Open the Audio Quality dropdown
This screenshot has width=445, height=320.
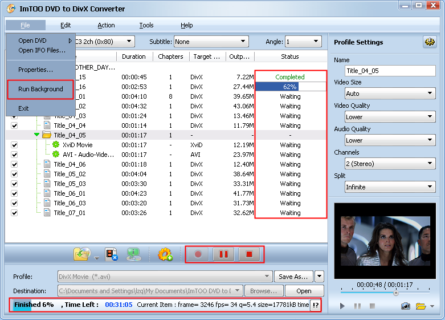click(x=390, y=140)
